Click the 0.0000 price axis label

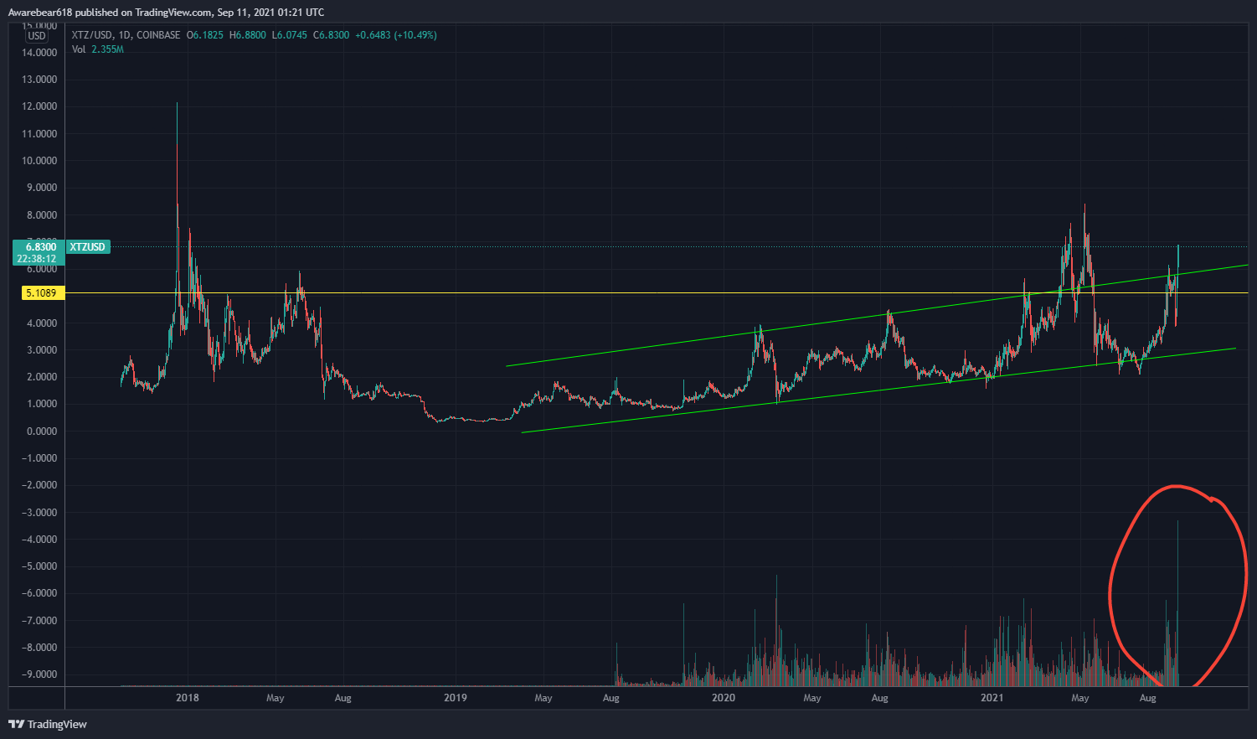41,432
